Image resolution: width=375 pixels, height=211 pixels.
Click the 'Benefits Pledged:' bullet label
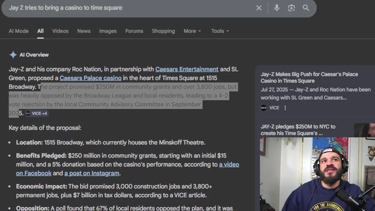41,156
